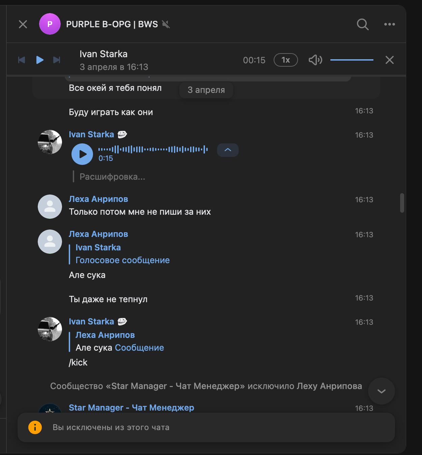
Task: Mute the audio player speaker icon
Action: click(315, 60)
